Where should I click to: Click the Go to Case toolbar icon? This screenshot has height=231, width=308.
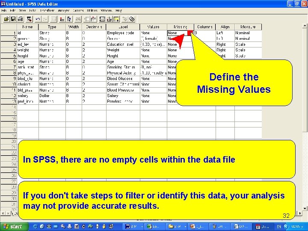click(x=62, y=19)
